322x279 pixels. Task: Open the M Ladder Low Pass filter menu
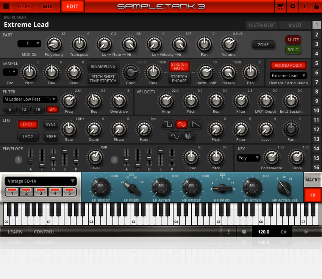coord(30,99)
